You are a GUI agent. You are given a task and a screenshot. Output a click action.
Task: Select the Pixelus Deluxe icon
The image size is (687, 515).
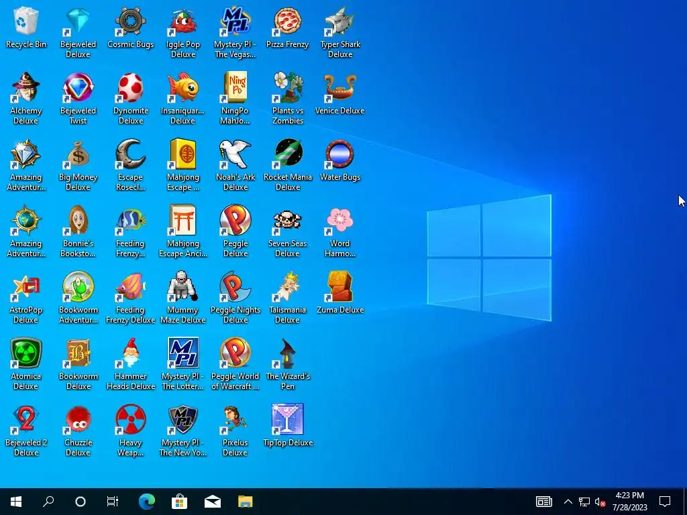point(235,419)
